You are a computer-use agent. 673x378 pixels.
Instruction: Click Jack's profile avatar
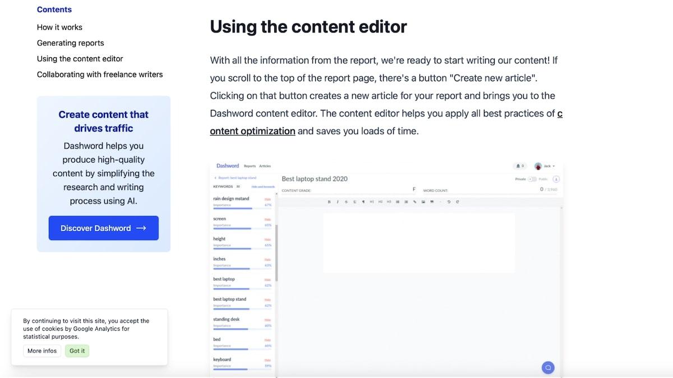(x=538, y=166)
